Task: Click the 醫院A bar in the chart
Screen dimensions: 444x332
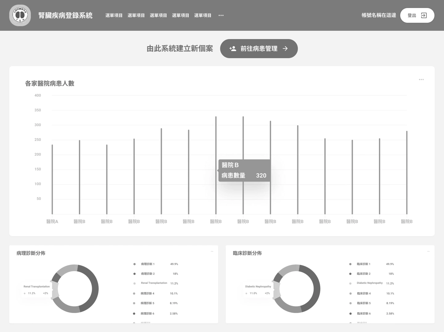Action: [x=52, y=179]
